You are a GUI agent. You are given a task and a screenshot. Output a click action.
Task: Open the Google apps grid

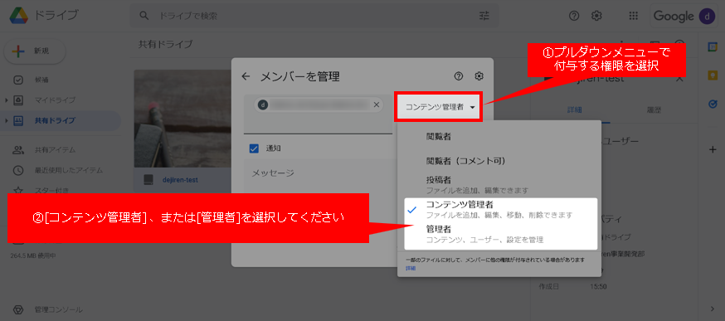coord(634,16)
